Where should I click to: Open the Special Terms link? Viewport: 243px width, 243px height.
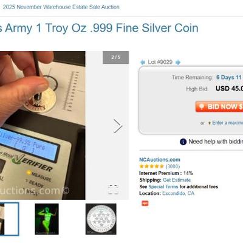point(163,187)
